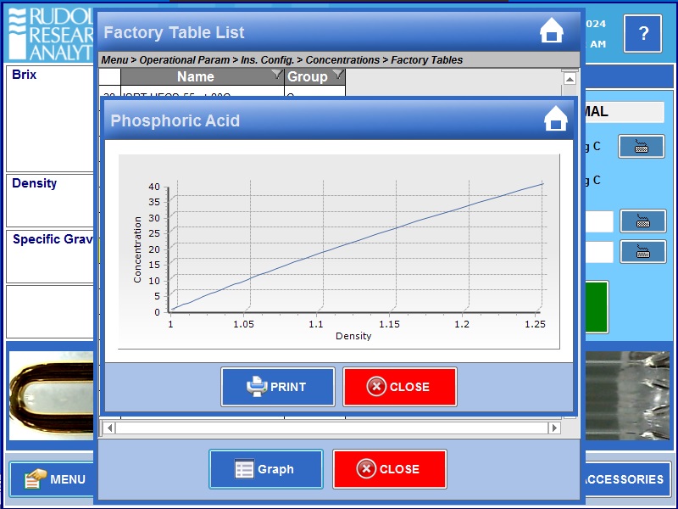Open the Group column filter icon
Screen dimensions: 678x509
[x=338, y=74]
